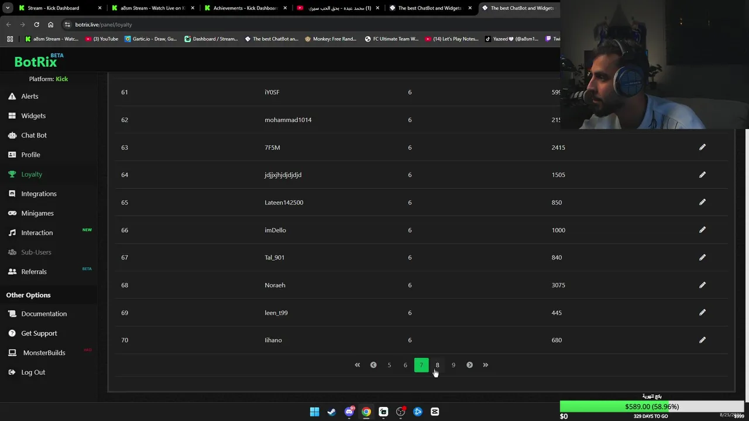Edit the Tal_901 row

point(702,257)
